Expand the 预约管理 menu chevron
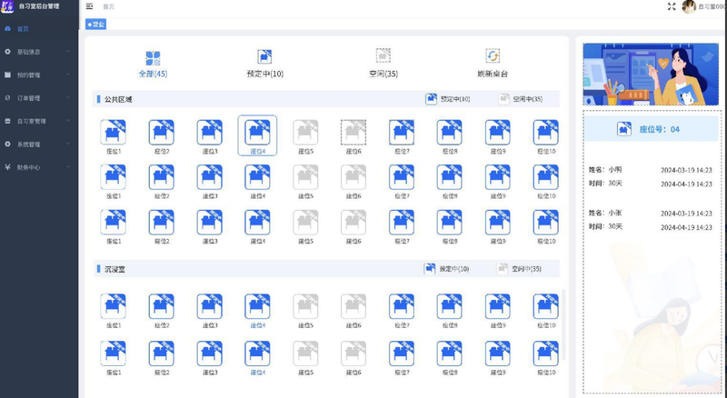The width and height of the screenshot is (727, 398). [68, 75]
